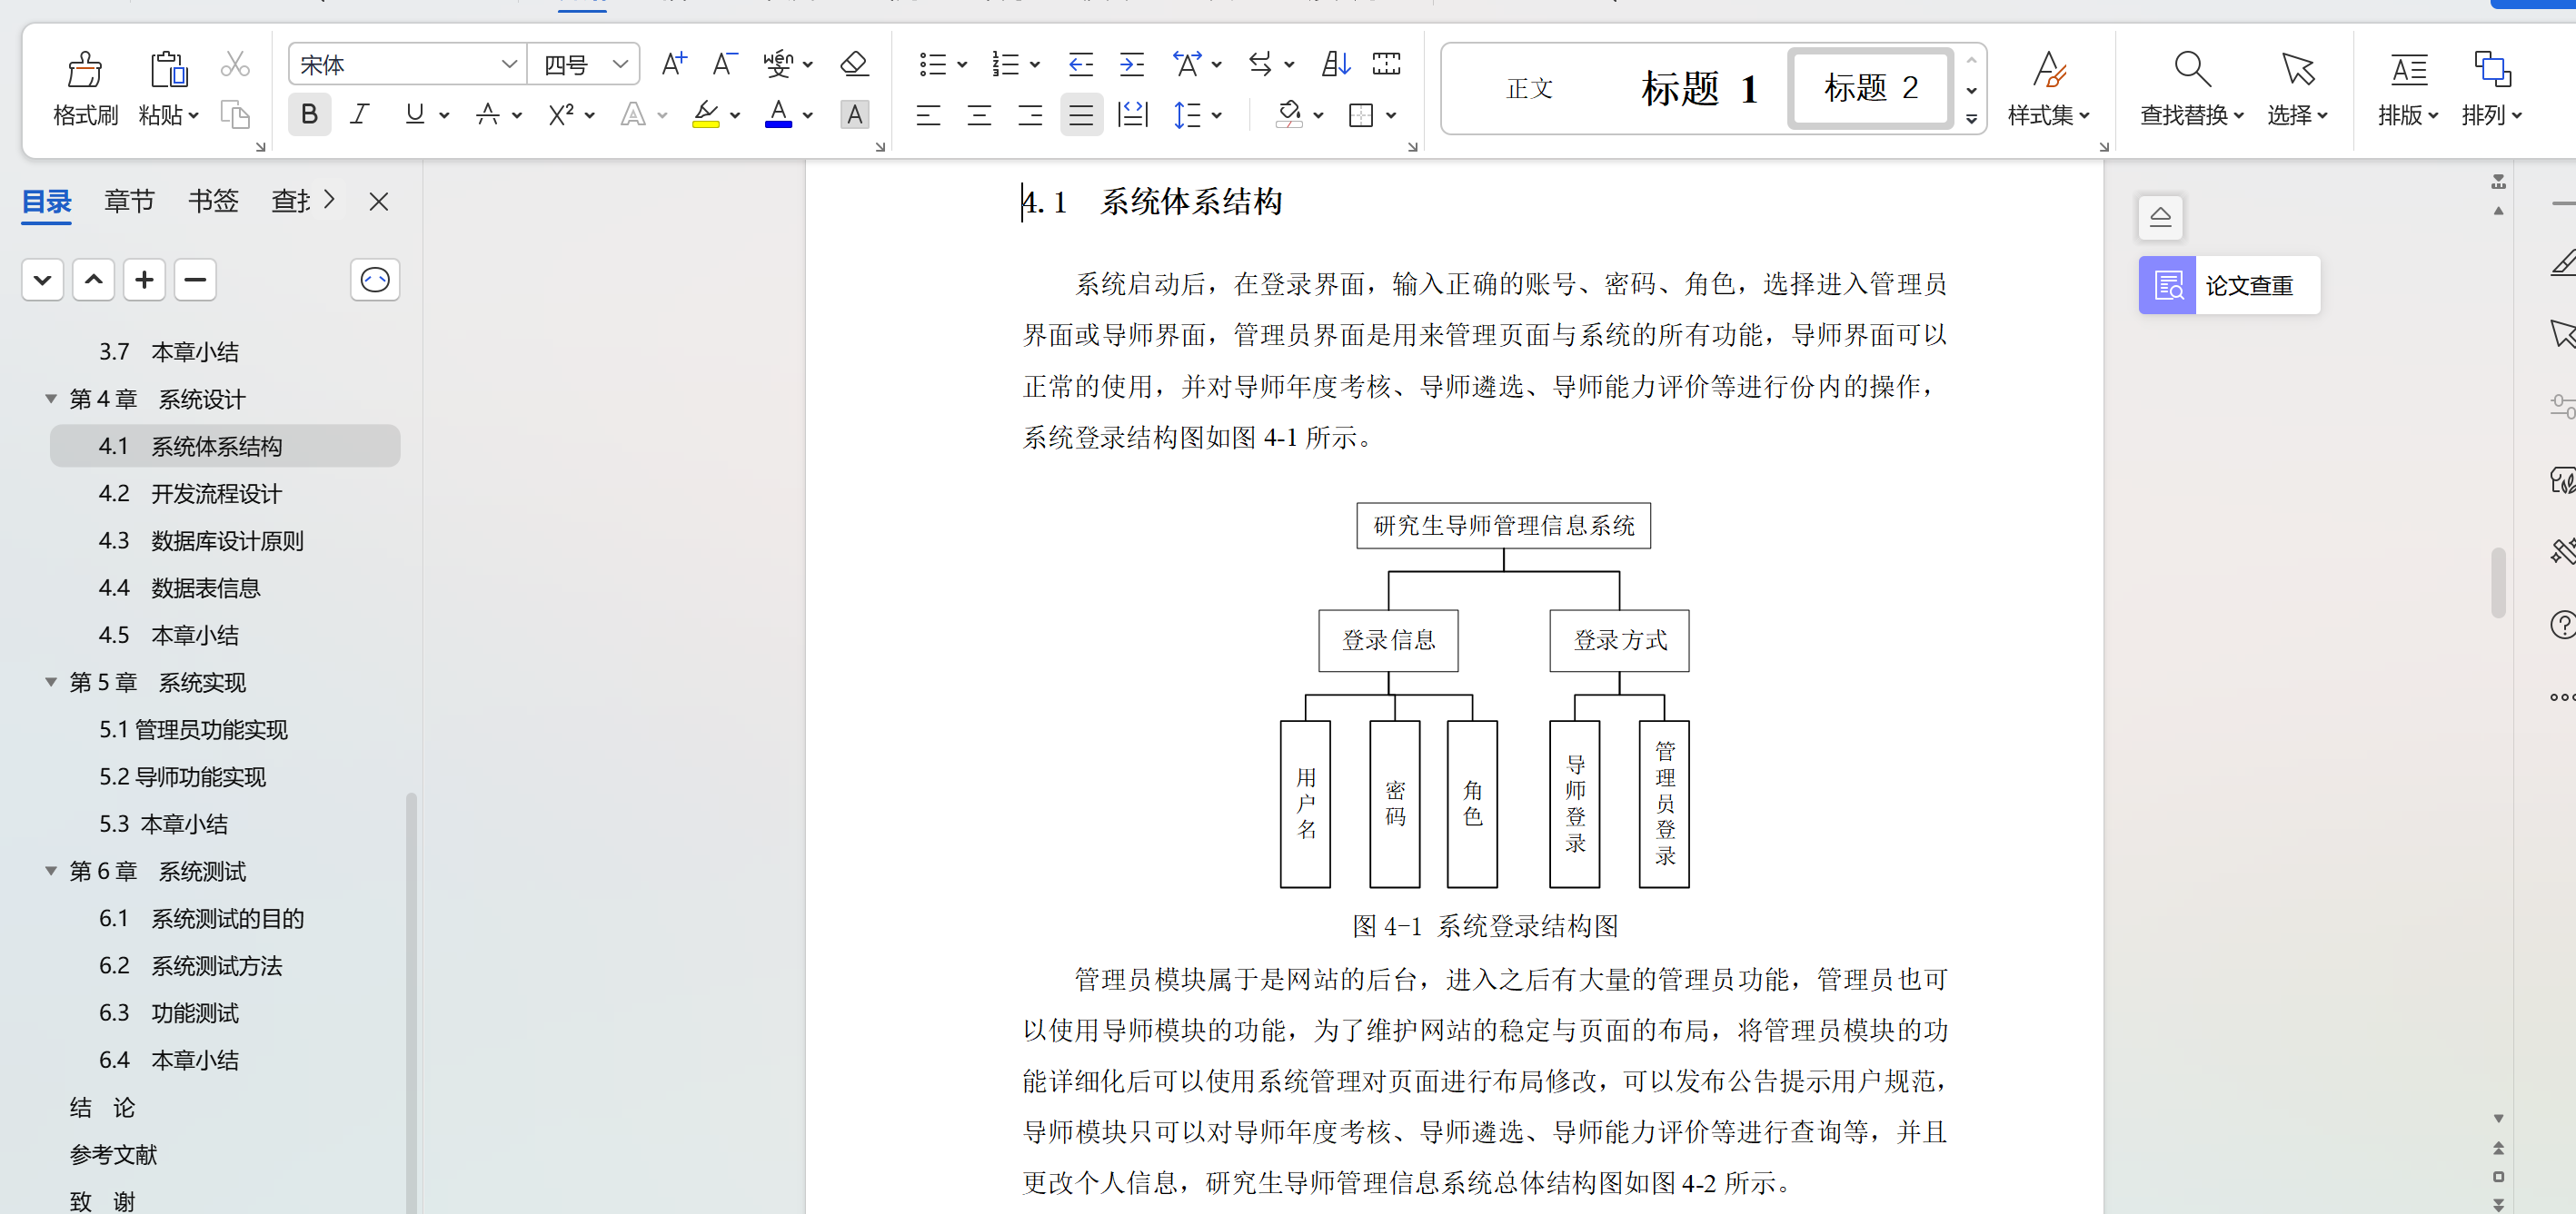The height and width of the screenshot is (1214, 2576).
Task: Toggle Justify alignment button
Action: click(1081, 115)
